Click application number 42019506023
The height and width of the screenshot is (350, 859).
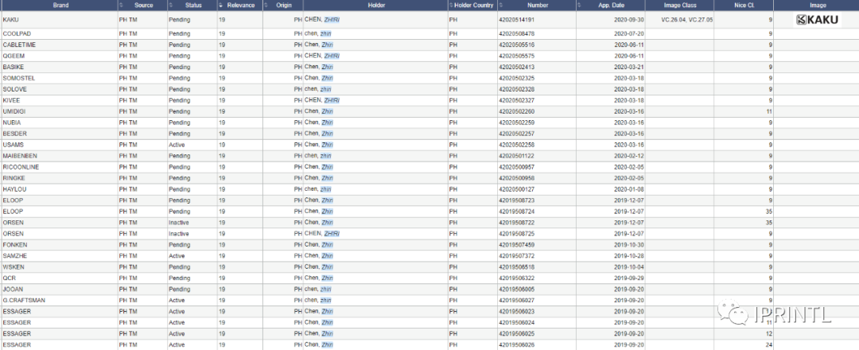tap(516, 311)
